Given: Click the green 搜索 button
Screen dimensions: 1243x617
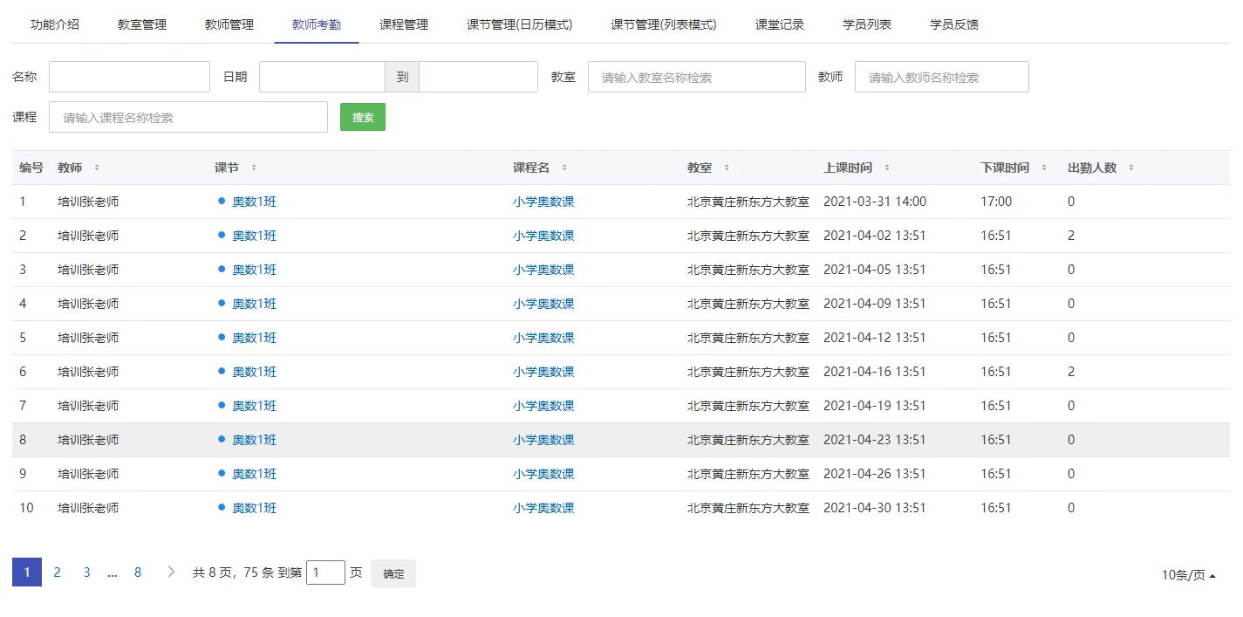Looking at the screenshot, I should click(363, 117).
